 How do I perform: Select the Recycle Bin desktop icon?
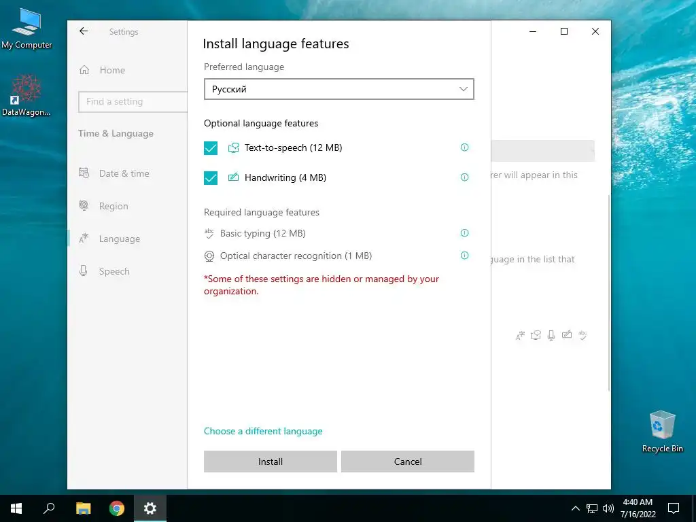click(x=662, y=432)
